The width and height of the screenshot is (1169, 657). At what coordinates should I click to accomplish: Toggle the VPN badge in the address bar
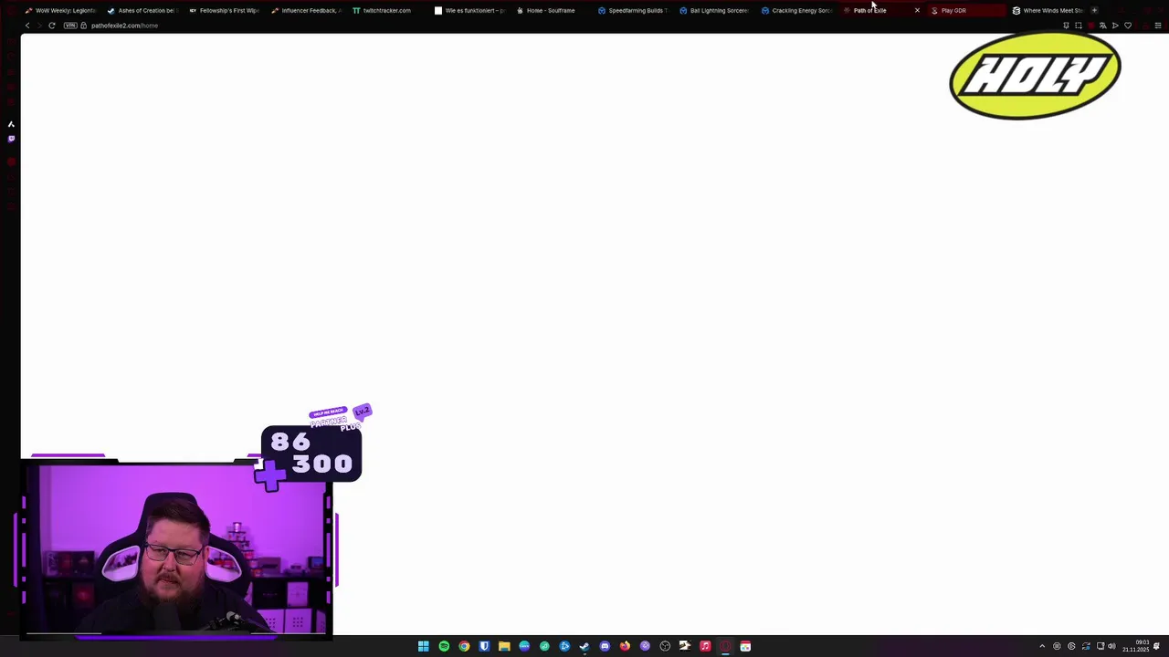click(x=70, y=26)
